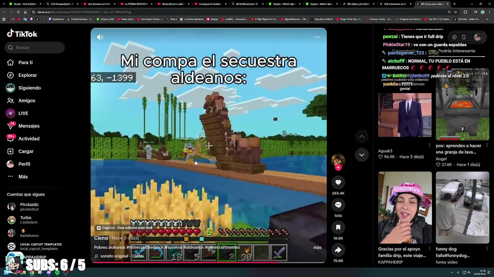Go to next video with down chevron
Viewport: 494px width, 277px height.
click(x=362, y=155)
